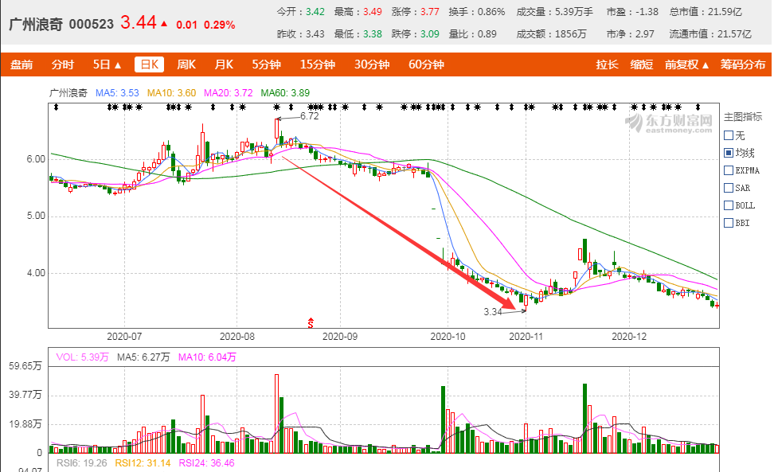Click the stock code 000523
The width and height of the screenshot is (774, 472).
coord(92,24)
